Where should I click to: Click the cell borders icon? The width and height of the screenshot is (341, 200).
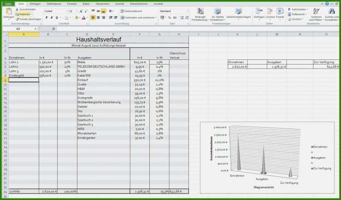66,18
